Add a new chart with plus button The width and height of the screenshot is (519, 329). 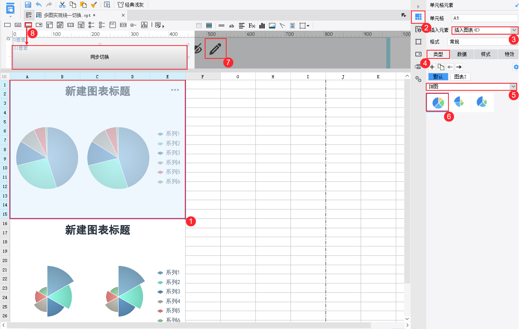[x=432, y=67]
